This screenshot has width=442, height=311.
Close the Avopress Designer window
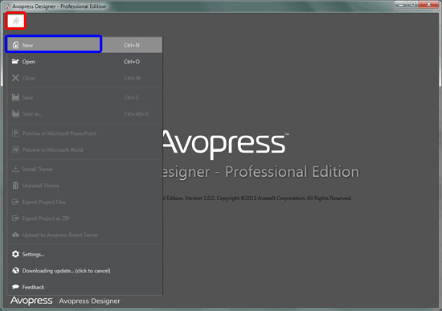coord(428,5)
